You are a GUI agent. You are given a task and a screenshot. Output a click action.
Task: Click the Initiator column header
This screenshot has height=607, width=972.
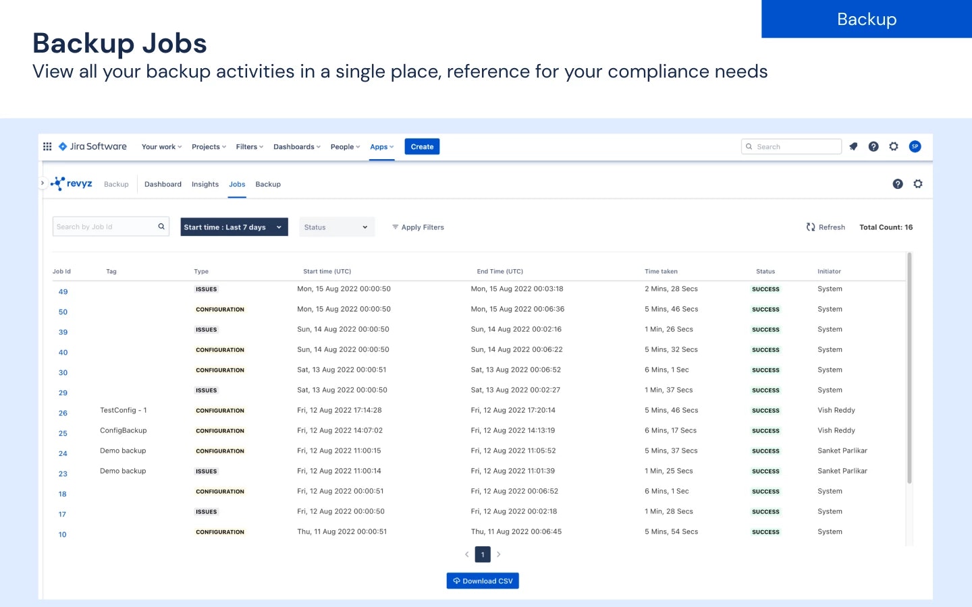click(829, 272)
